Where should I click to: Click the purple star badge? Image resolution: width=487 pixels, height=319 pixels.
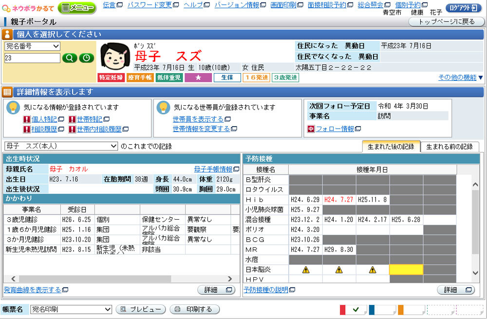point(198,77)
